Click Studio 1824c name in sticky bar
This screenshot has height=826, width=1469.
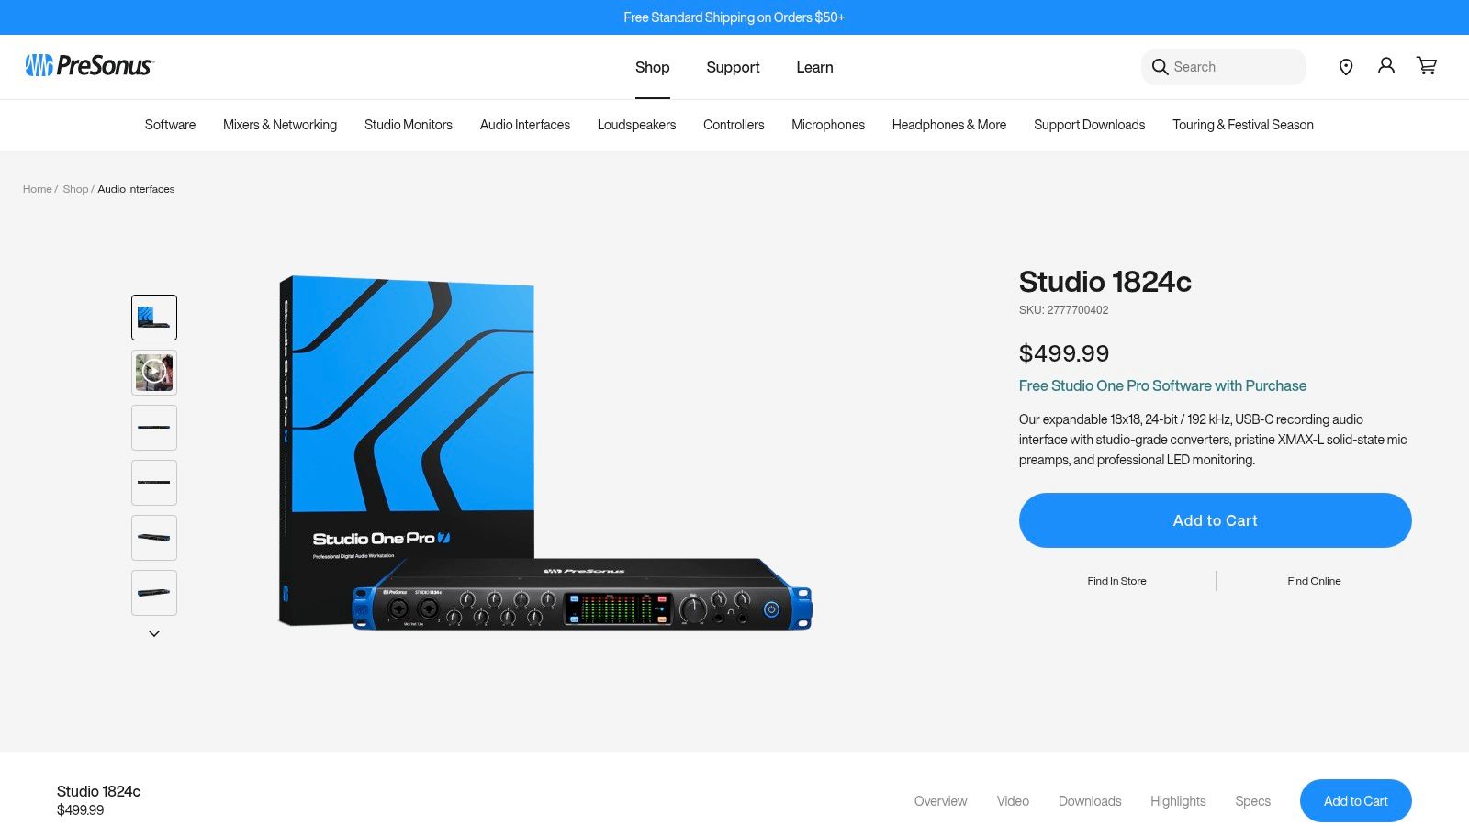[98, 791]
